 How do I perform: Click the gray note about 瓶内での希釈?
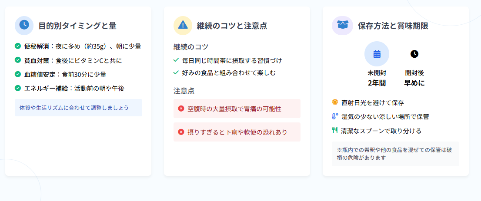tap(395, 154)
